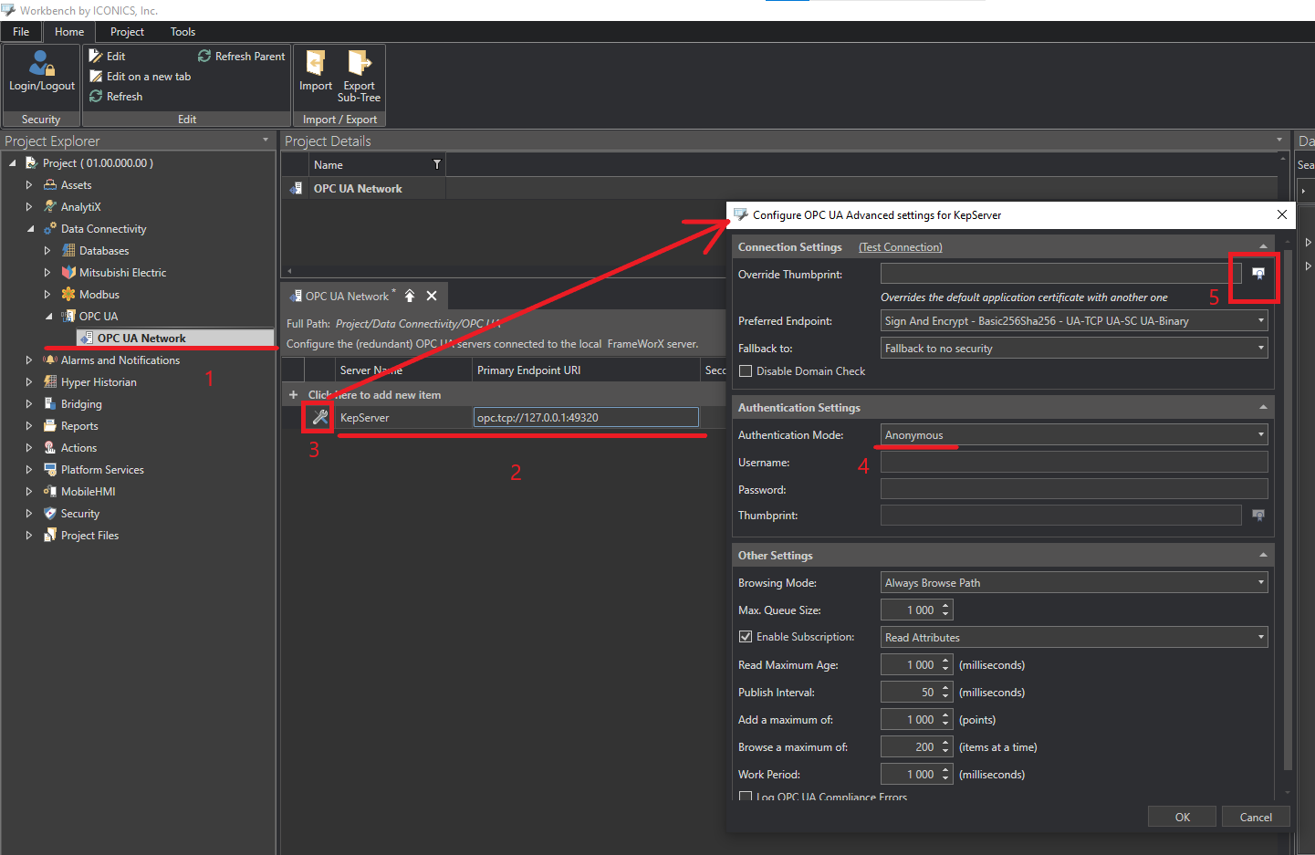
Task: Click the Refresh ribbon command
Action: 116,97
